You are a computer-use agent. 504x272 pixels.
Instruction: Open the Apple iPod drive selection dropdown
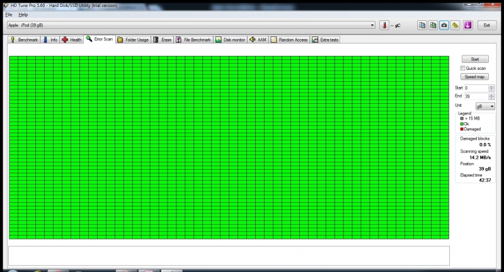(372, 25)
